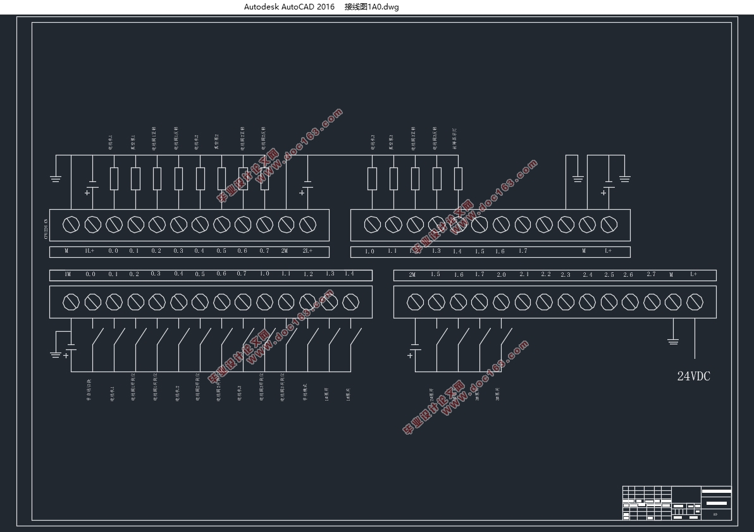Select the 2.5 terminal label
The height and width of the screenshot is (532, 754).
[x=609, y=275]
